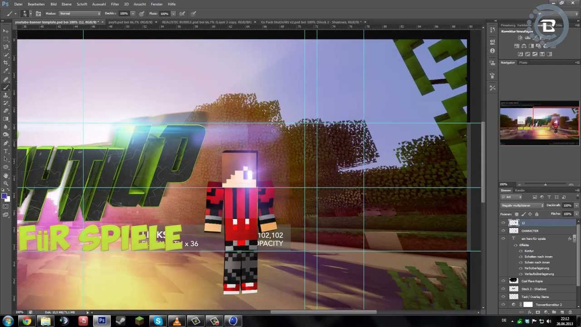The height and width of the screenshot is (327, 581).
Task: Toggle visibility of Farbüberlagerung effect
Action: point(521,268)
